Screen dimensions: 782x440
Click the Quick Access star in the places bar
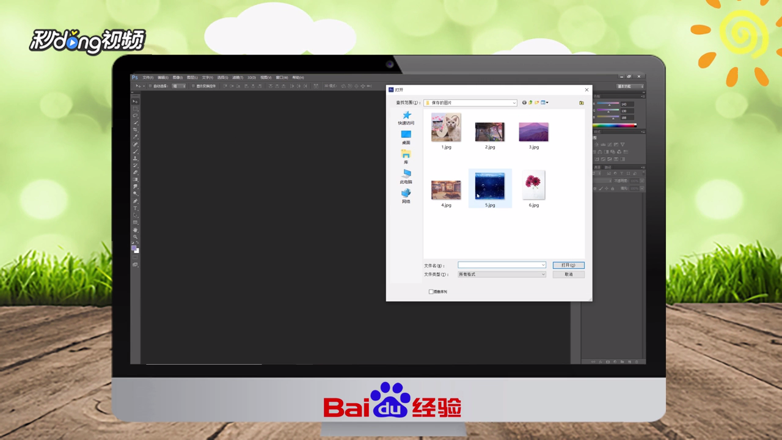click(406, 117)
